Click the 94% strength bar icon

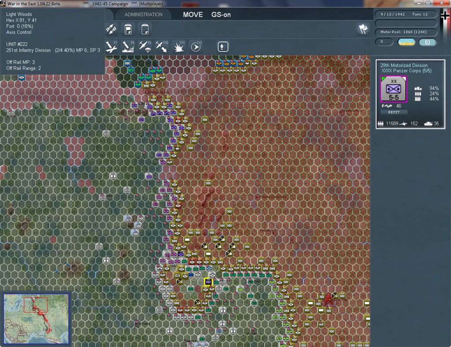click(x=418, y=89)
